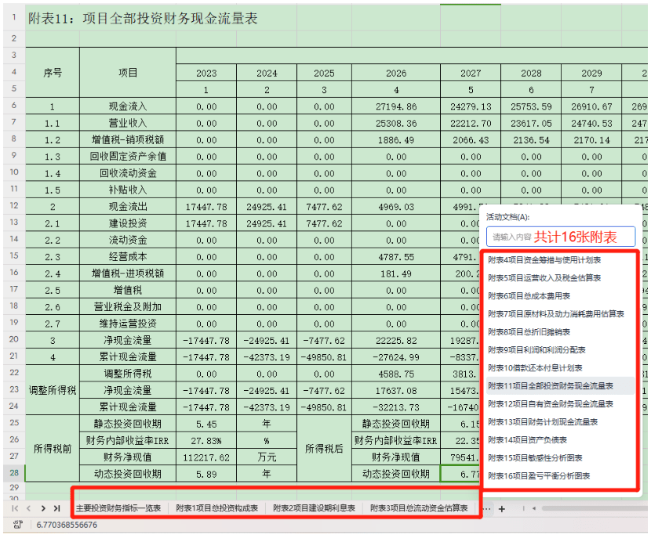Image resolution: width=651 pixels, height=535 pixels.
Task: Click cell value 4588.75
Action: pos(396,374)
